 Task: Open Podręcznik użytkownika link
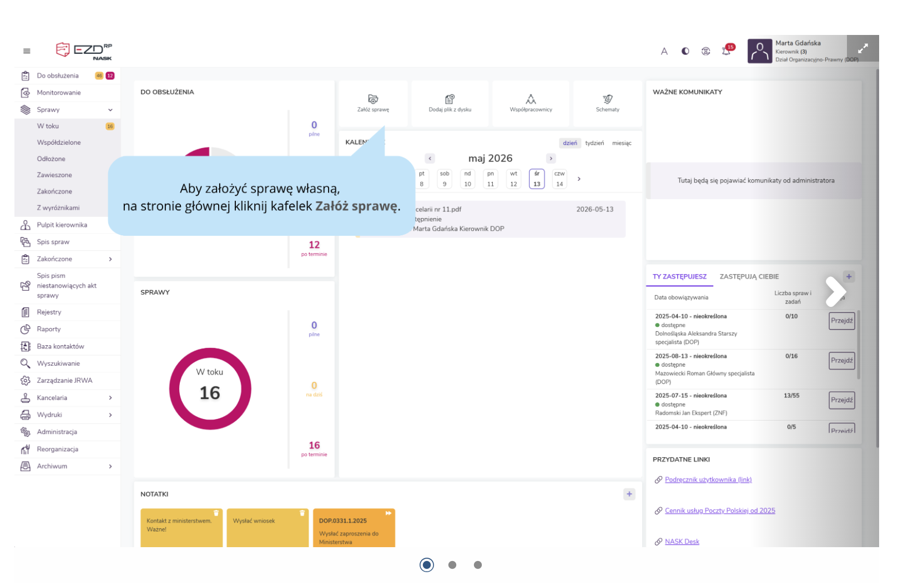pos(708,480)
